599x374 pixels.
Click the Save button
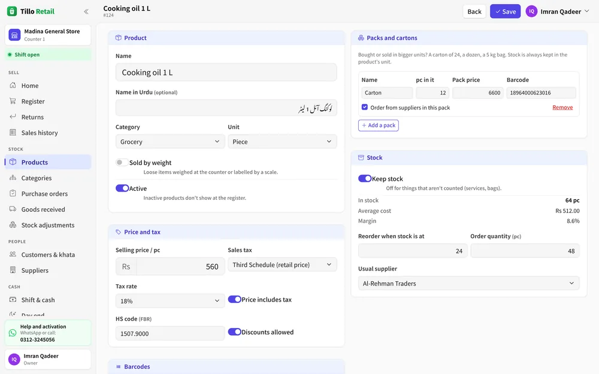[x=505, y=11]
